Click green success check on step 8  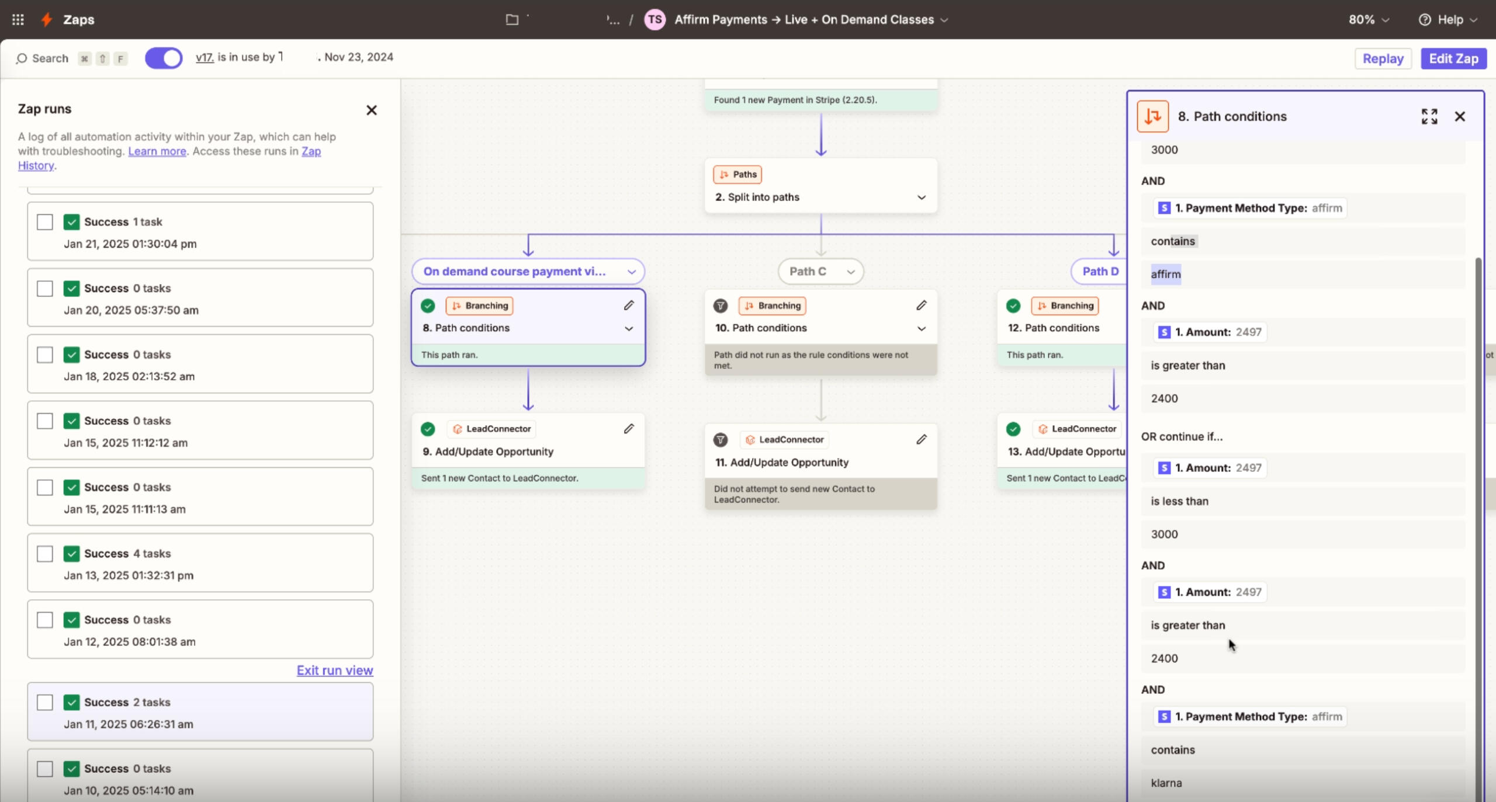click(428, 305)
